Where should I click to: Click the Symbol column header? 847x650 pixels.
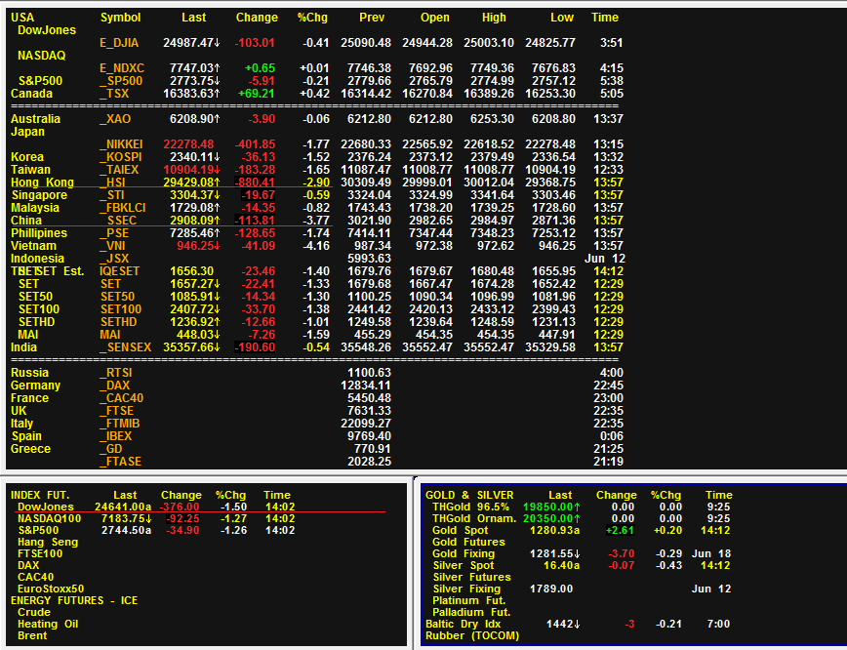click(x=120, y=18)
